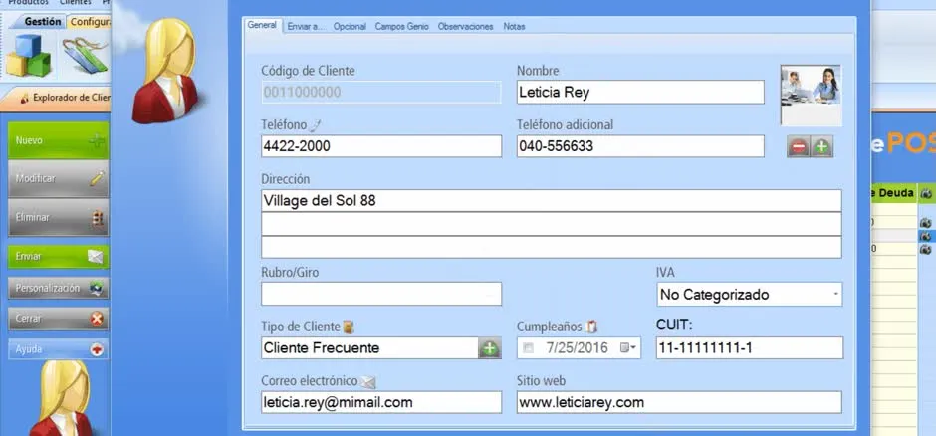Click the Teléfono adicional field
Viewport: 936px width, 436px height.
(640, 146)
